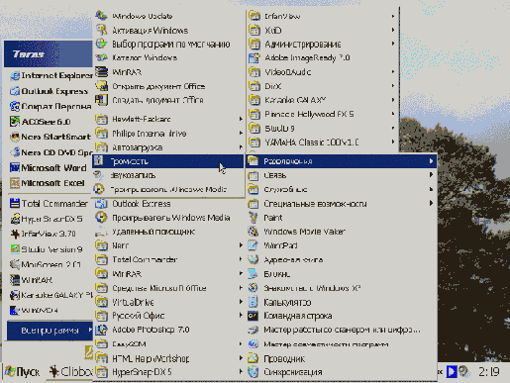The image size is (510, 383).
Task: Open Командная строка (Command Prompt)
Action: (x=342, y=316)
